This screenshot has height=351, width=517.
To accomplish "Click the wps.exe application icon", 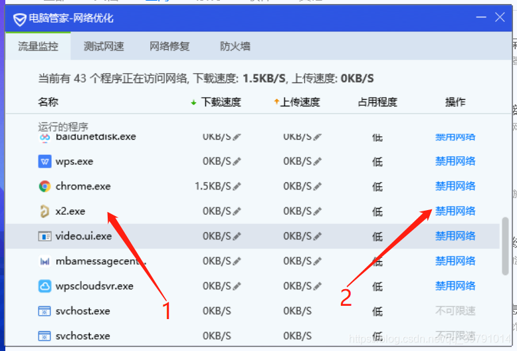I will pyautogui.click(x=45, y=162).
